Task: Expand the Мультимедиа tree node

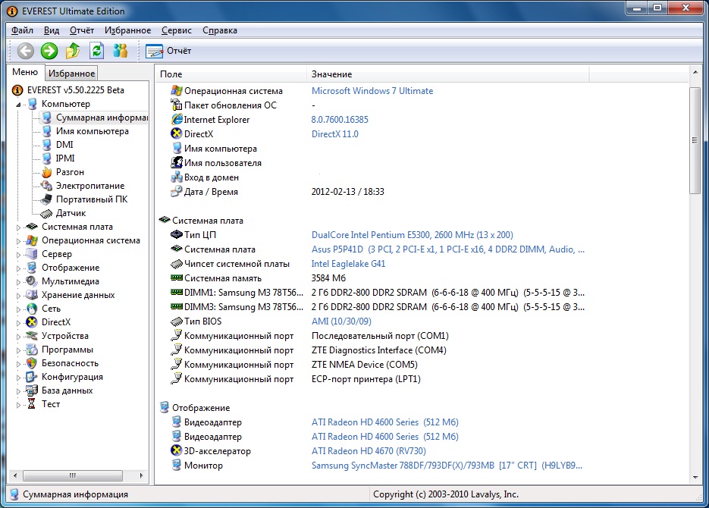Action: (x=19, y=281)
